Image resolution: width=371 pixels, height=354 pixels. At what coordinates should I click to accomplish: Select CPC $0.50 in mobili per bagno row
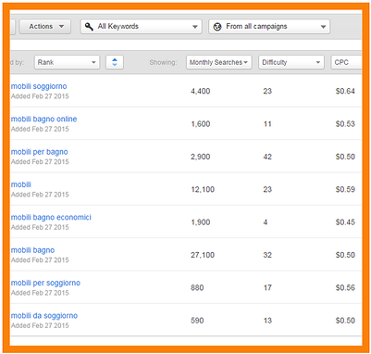tap(345, 157)
